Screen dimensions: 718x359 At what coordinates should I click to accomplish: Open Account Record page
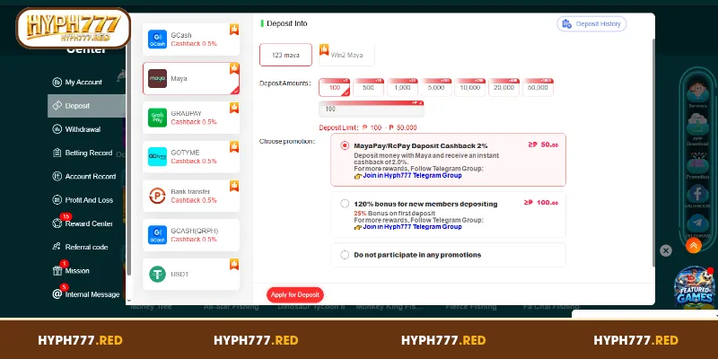pos(86,176)
